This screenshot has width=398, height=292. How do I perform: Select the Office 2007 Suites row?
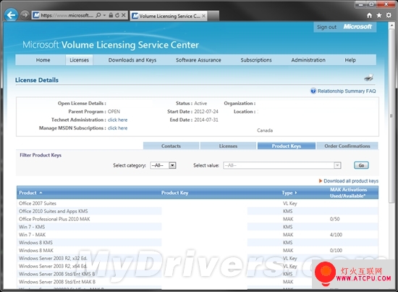198,204
